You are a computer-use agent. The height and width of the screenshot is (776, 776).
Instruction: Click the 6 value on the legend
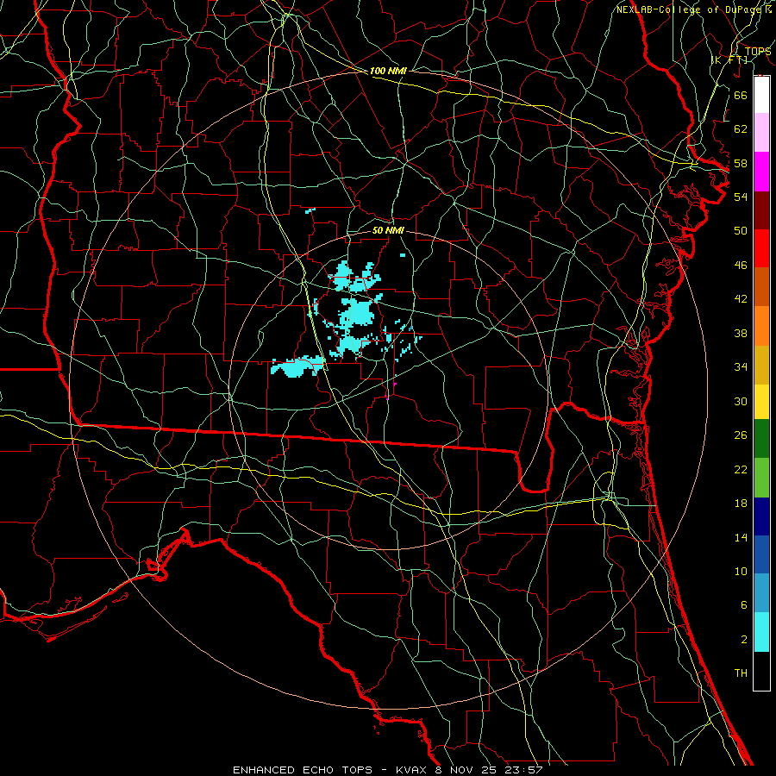point(743,605)
